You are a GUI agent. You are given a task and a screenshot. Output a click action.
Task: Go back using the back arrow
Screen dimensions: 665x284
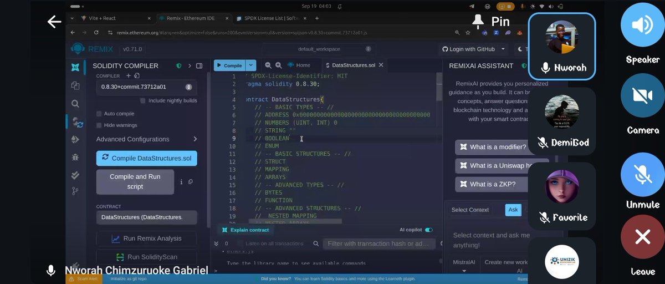(x=54, y=22)
